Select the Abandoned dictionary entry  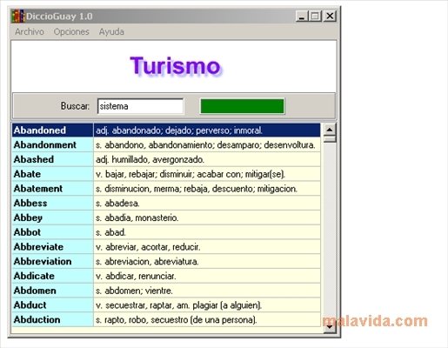(166, 130)
